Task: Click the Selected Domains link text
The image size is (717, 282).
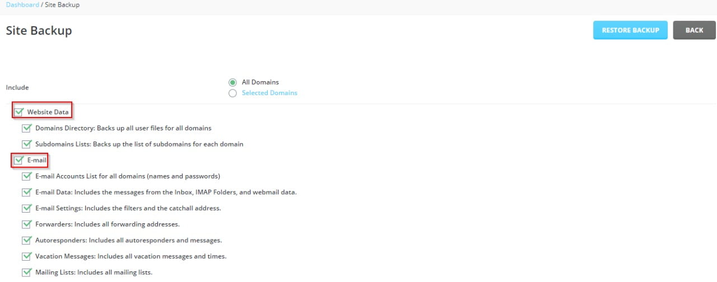Action: click(x=269, y=93)
